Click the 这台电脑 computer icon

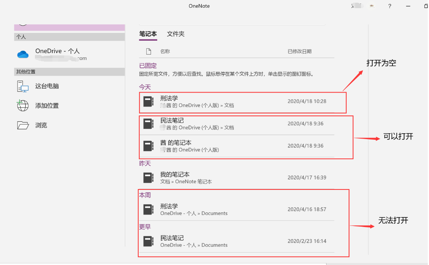coord(23,86)
